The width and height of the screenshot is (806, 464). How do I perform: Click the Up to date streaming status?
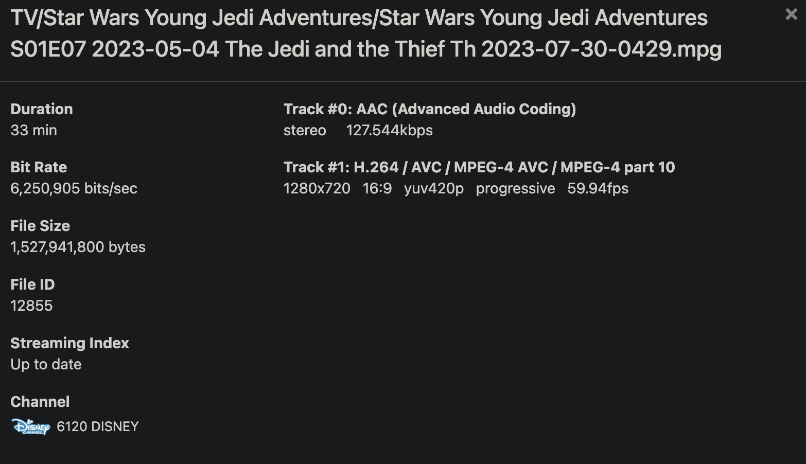[x=46, y=364]
